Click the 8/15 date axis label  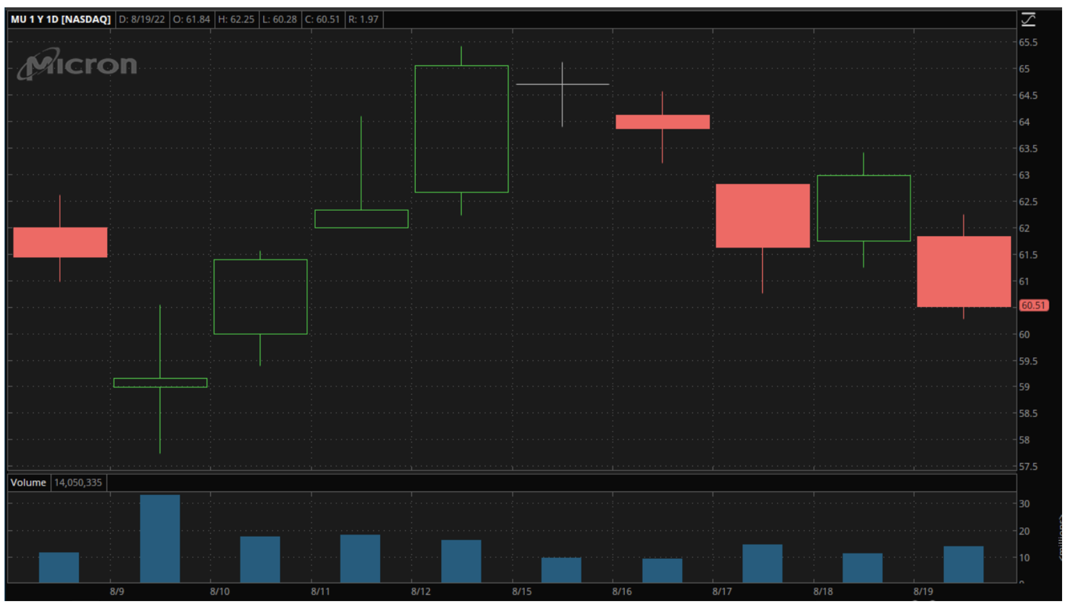[522, 591]
